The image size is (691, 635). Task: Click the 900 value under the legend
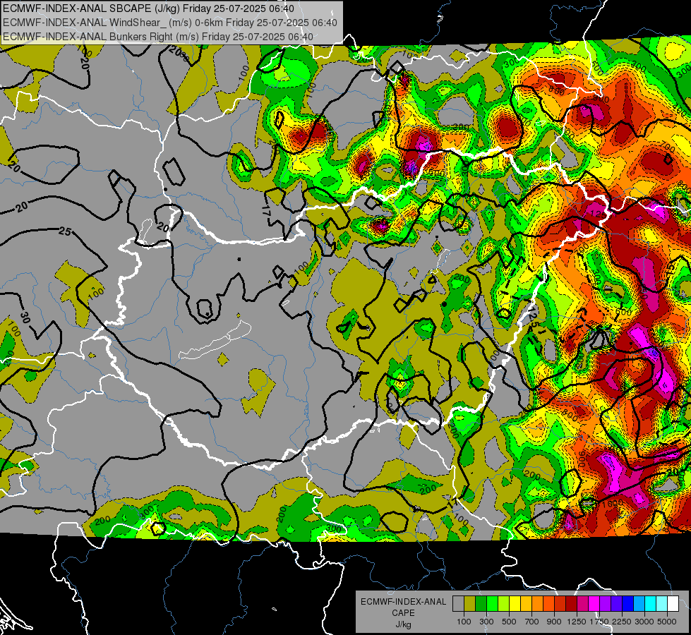click(x=554, y=622)
